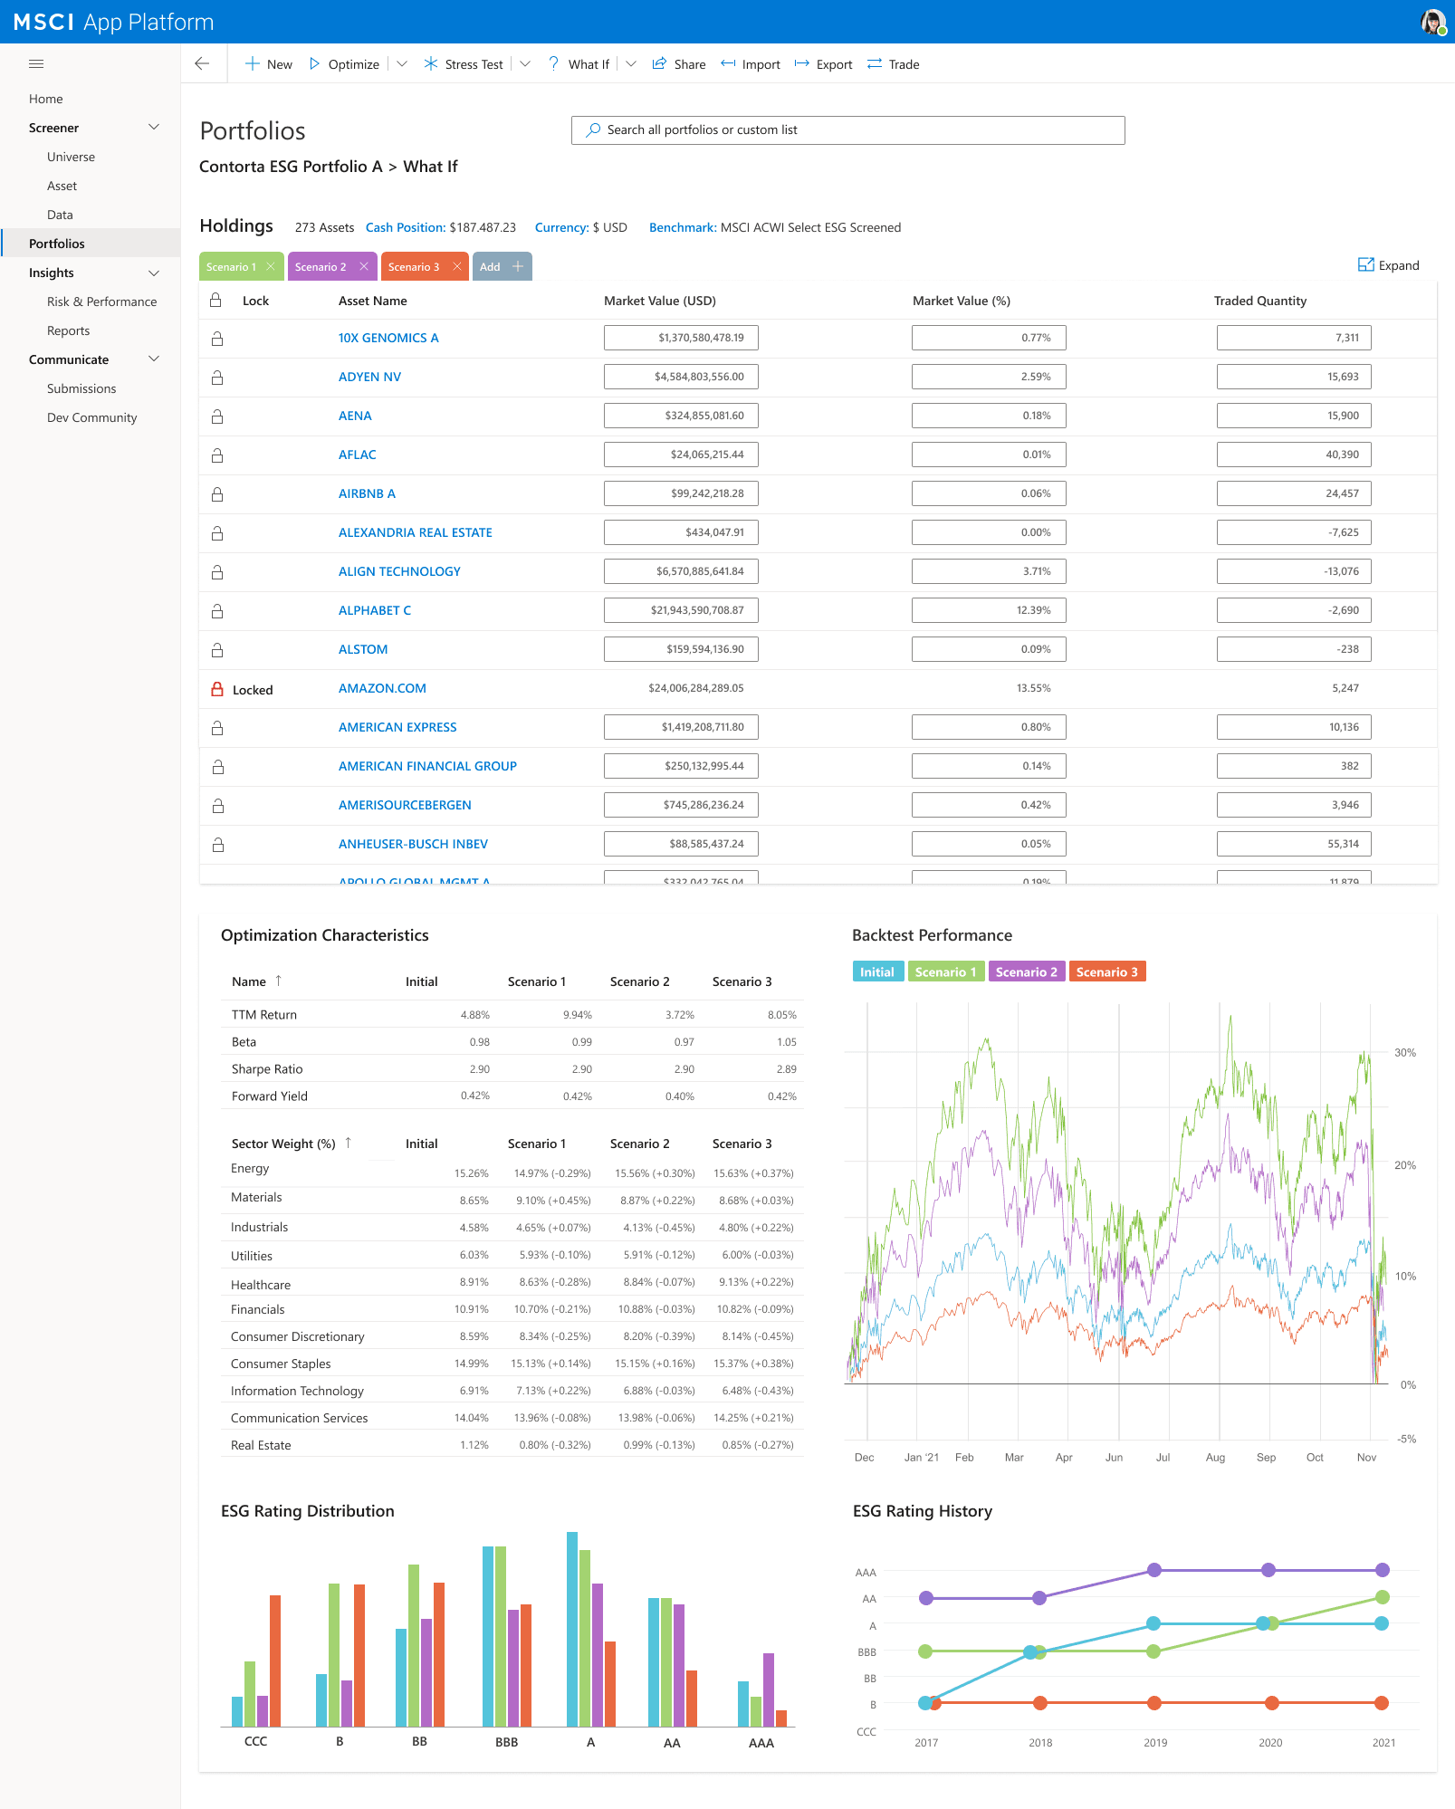Screen dimensions: 1455x1809
Task: Open the AMERISOURCEBERGEN asset link
Action: (x=405, y=805)
